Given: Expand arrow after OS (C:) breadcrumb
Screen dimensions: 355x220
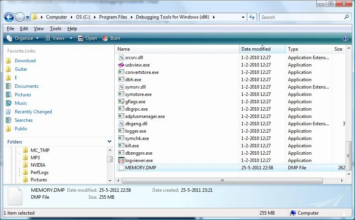Looking at the screenshot, I should [x=95, y=17].
